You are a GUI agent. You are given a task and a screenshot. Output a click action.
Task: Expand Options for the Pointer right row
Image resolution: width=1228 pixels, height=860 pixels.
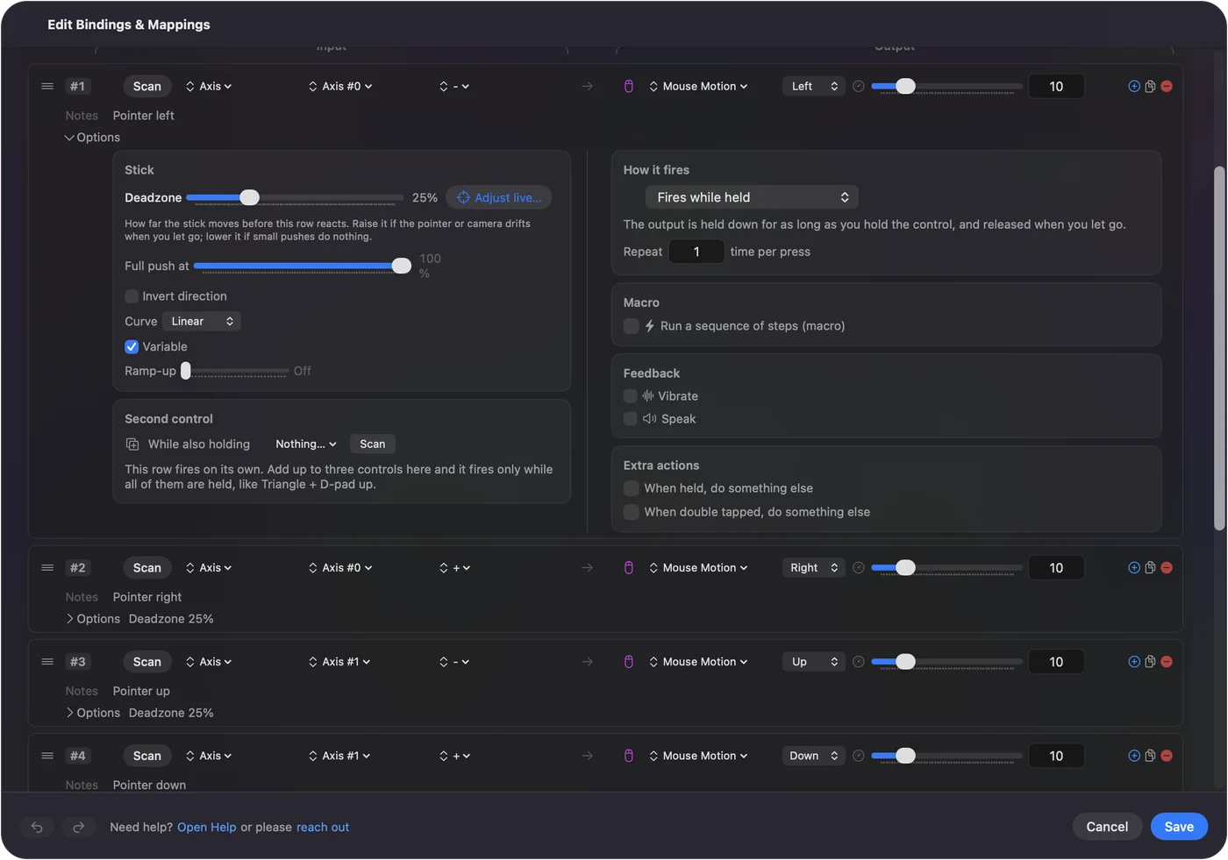click(92, 619)
